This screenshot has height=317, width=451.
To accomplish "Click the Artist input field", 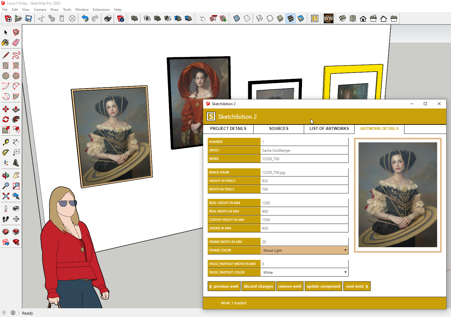I will pyautogui.click(x=304, y=150).
